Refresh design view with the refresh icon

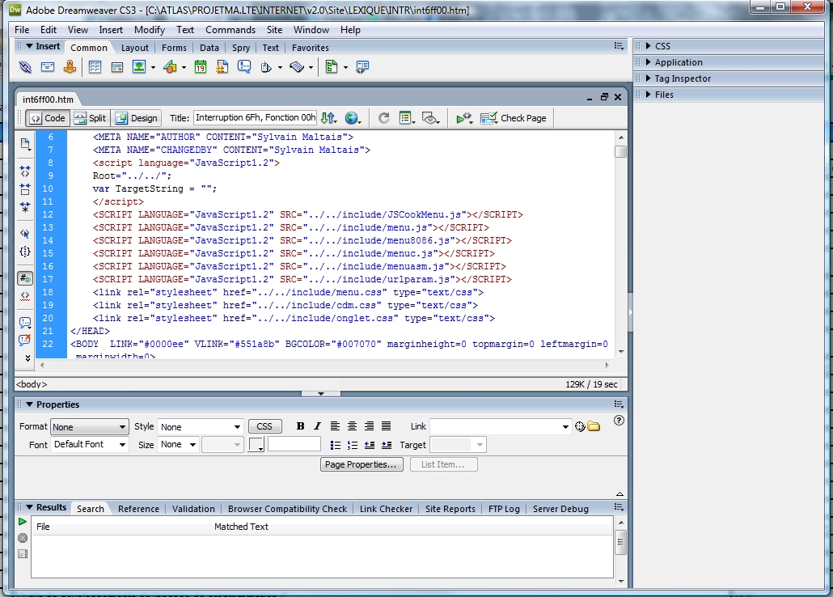click(384, 118)
